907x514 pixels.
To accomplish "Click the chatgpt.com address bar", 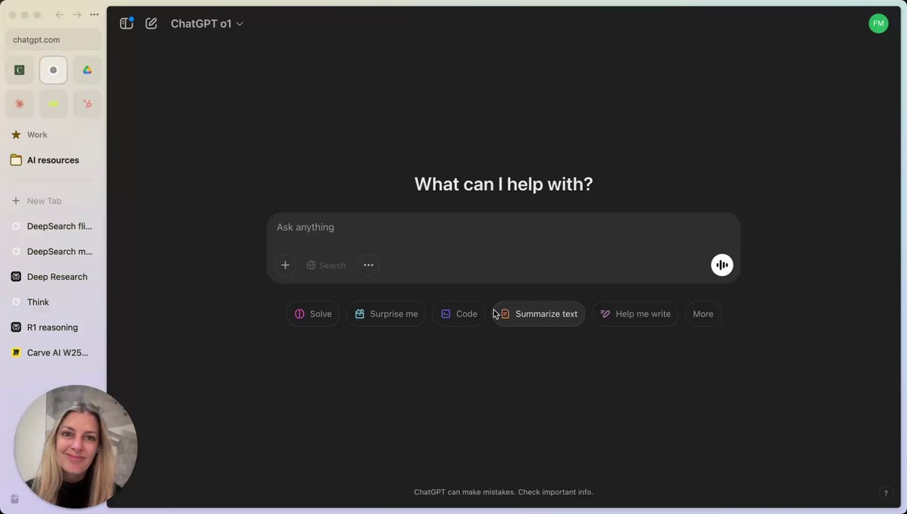I will (53, 40).
